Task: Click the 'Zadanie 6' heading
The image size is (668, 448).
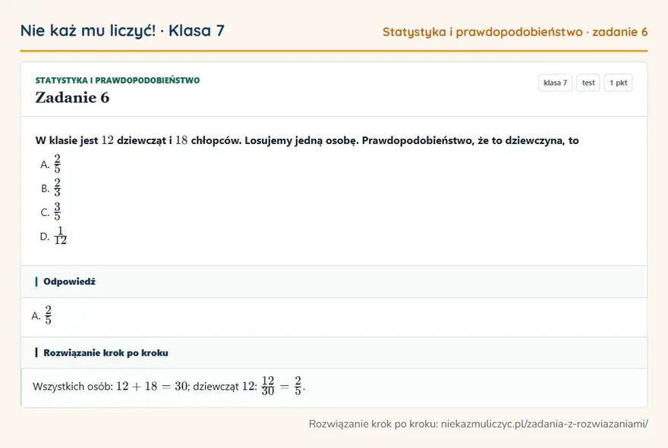Action: click(72, 98)
